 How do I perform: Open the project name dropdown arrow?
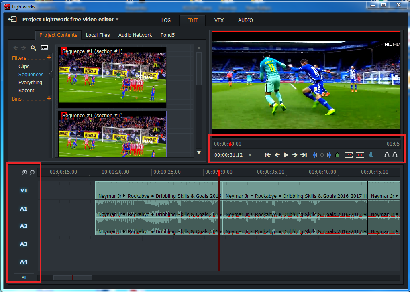tap(117, 20)
